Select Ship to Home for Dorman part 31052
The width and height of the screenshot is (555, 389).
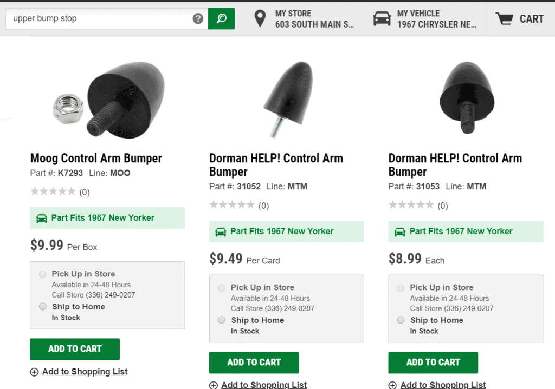tap(222, 320)
